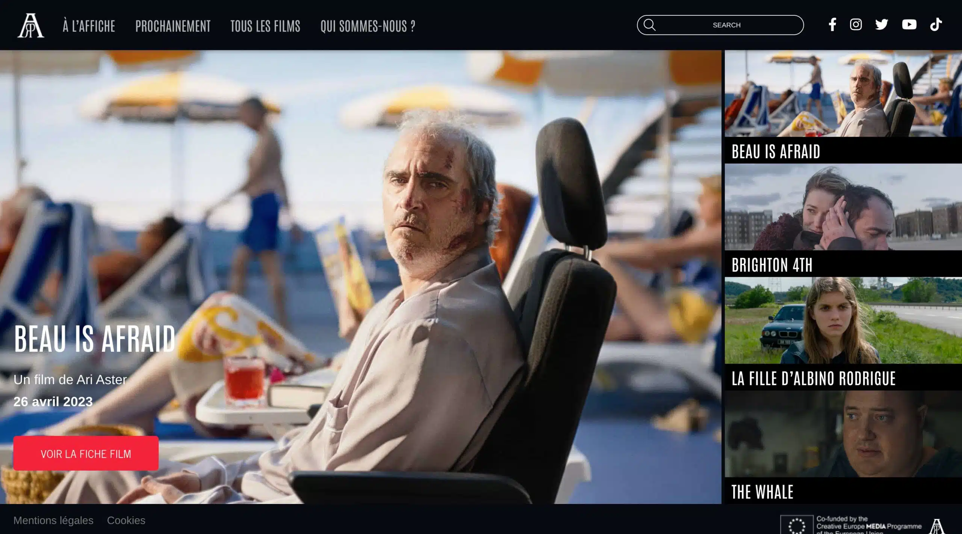The height and width of the screenshot is (534, 962).
Task: Focus the SEARCH input field
Action: pyautogui.click(x=720, y=25)
